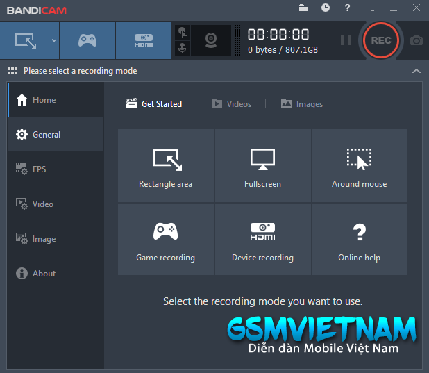
Task: Open the General settings sidebar item
Action: click(56, 135)
